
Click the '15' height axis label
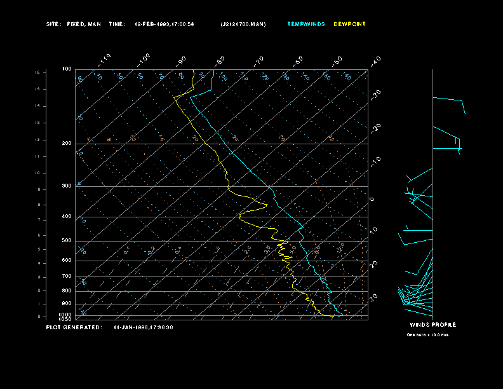pos(37,89)
